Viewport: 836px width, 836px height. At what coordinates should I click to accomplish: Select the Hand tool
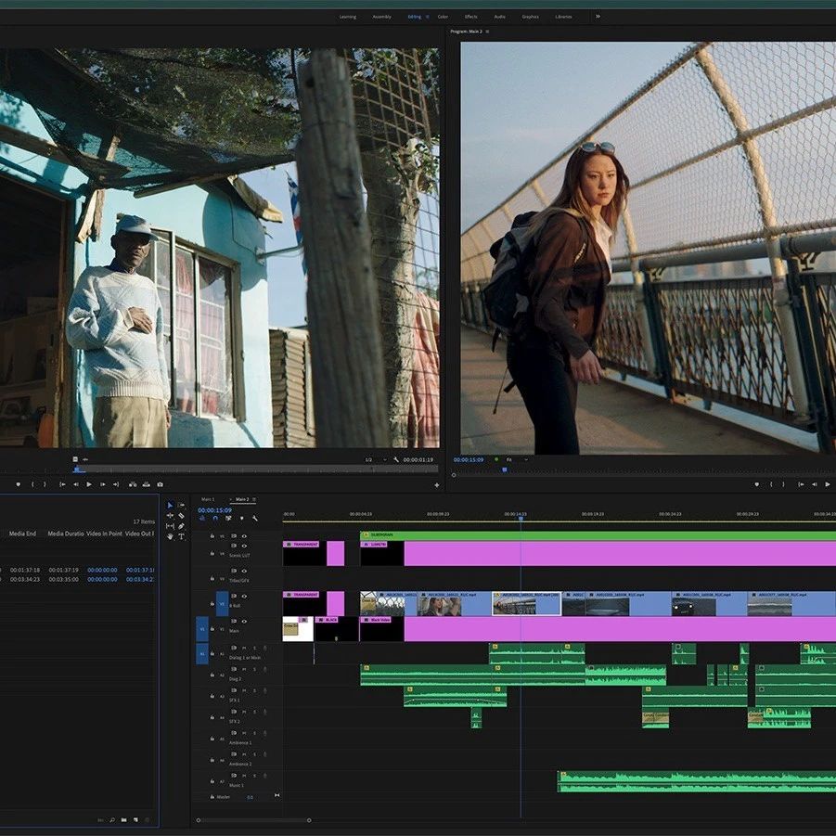170,537
